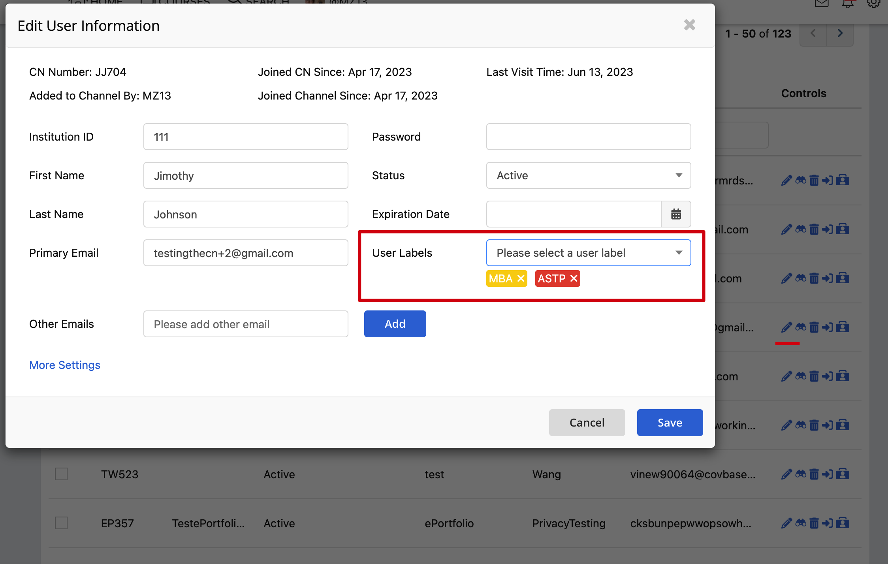Screen dimensions: 888x564
Task: Click binoculars icon in the gmail... row
Action: pyautogui.click(x=801, y=327)
